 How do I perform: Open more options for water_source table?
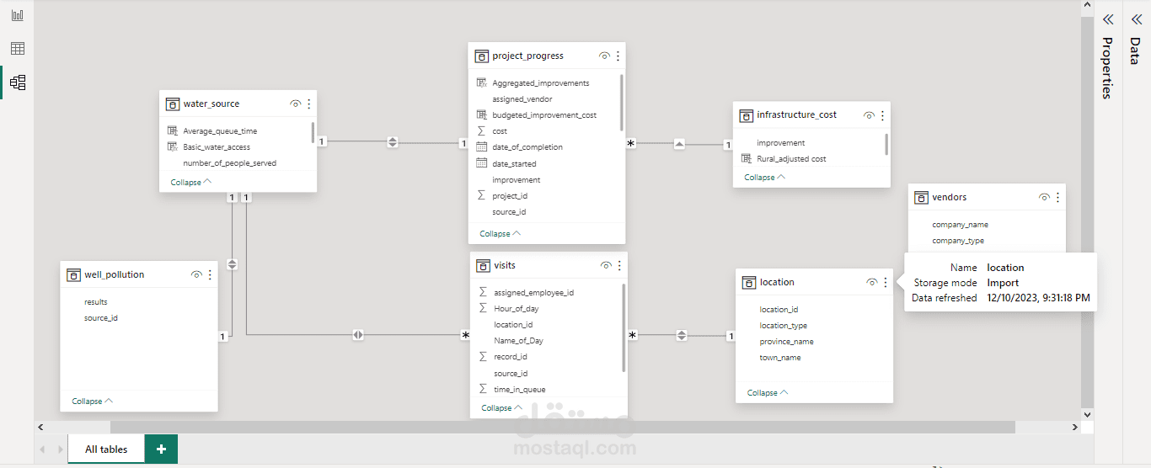[309, 104]
